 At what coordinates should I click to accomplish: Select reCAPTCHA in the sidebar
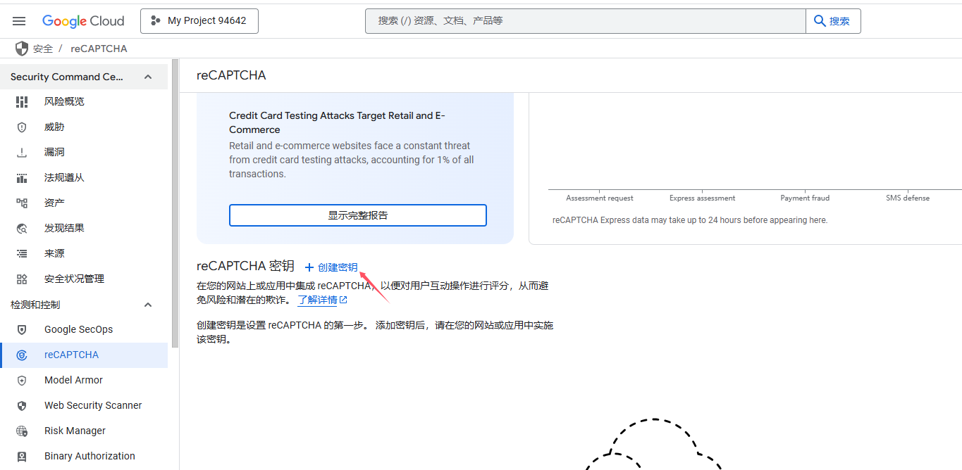[x=84, y=355]
